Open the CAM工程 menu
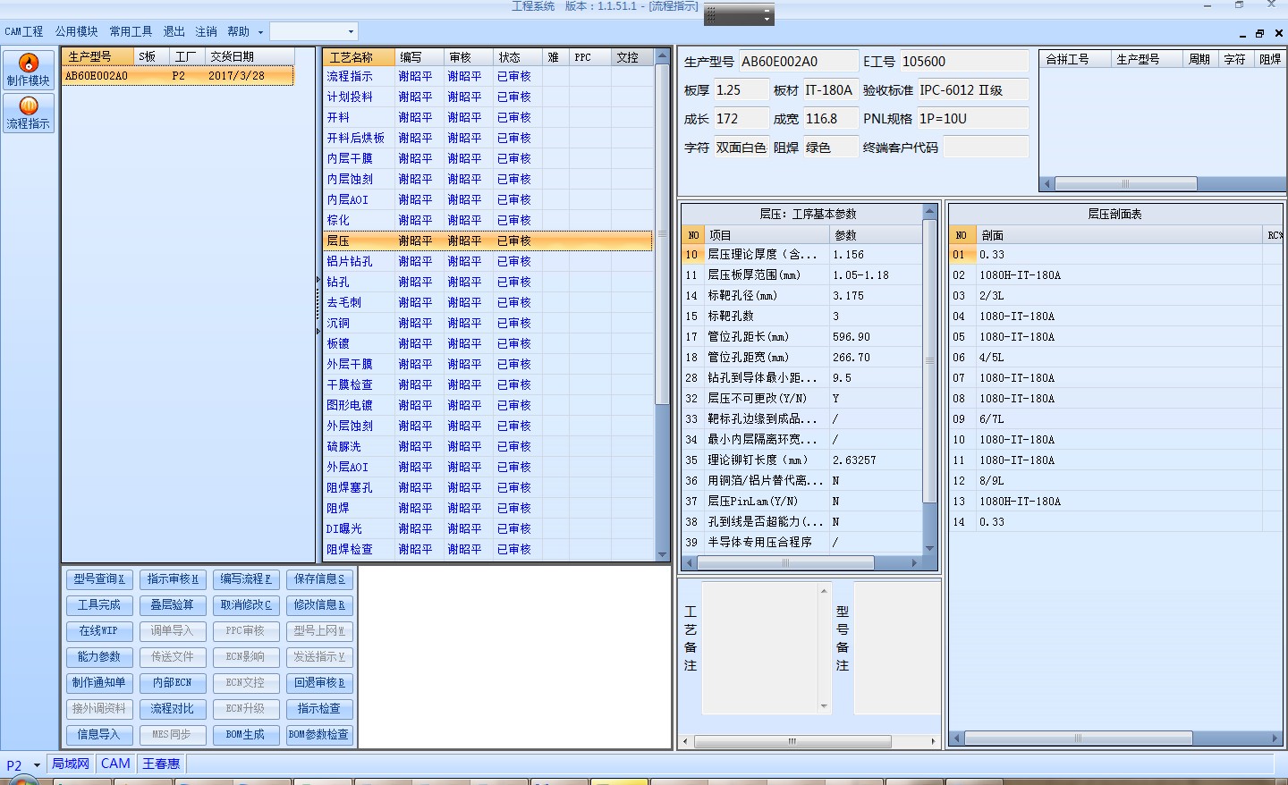 (x=24, y=31)
